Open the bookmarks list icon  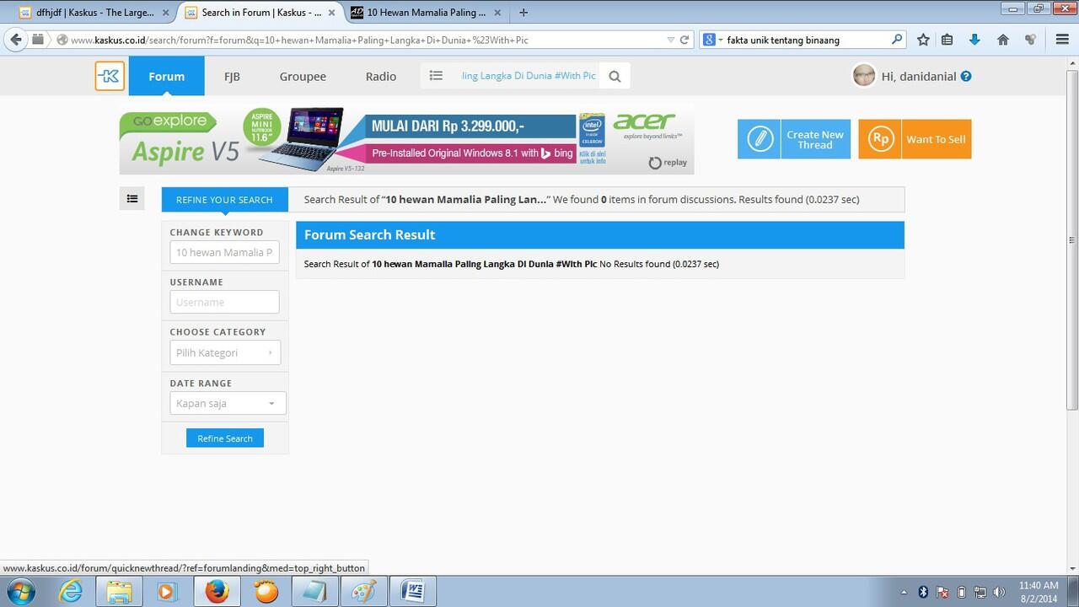point(947,40)
